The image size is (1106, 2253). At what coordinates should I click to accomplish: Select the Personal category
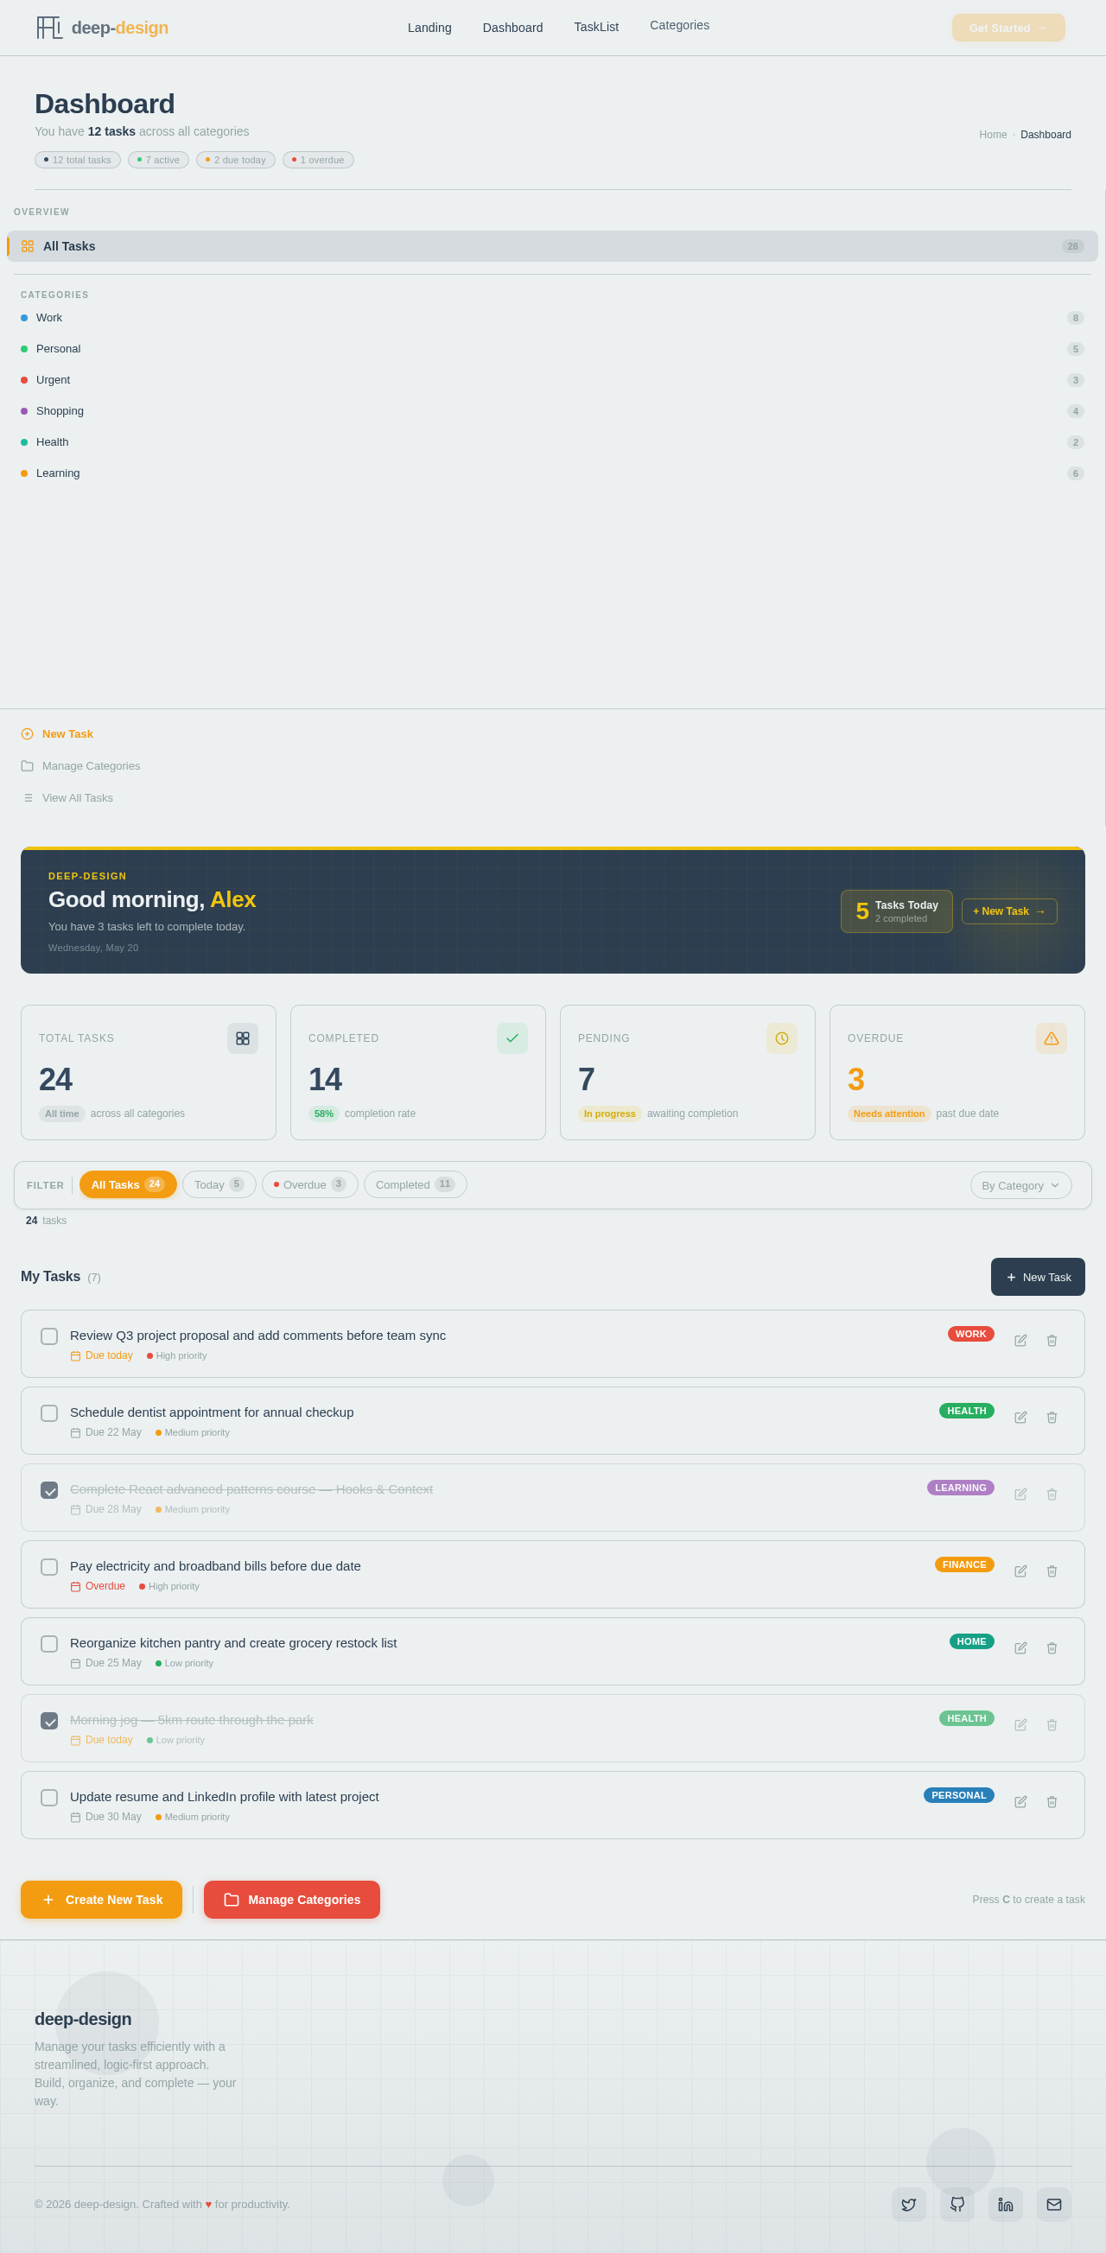(x=552, y=349)
